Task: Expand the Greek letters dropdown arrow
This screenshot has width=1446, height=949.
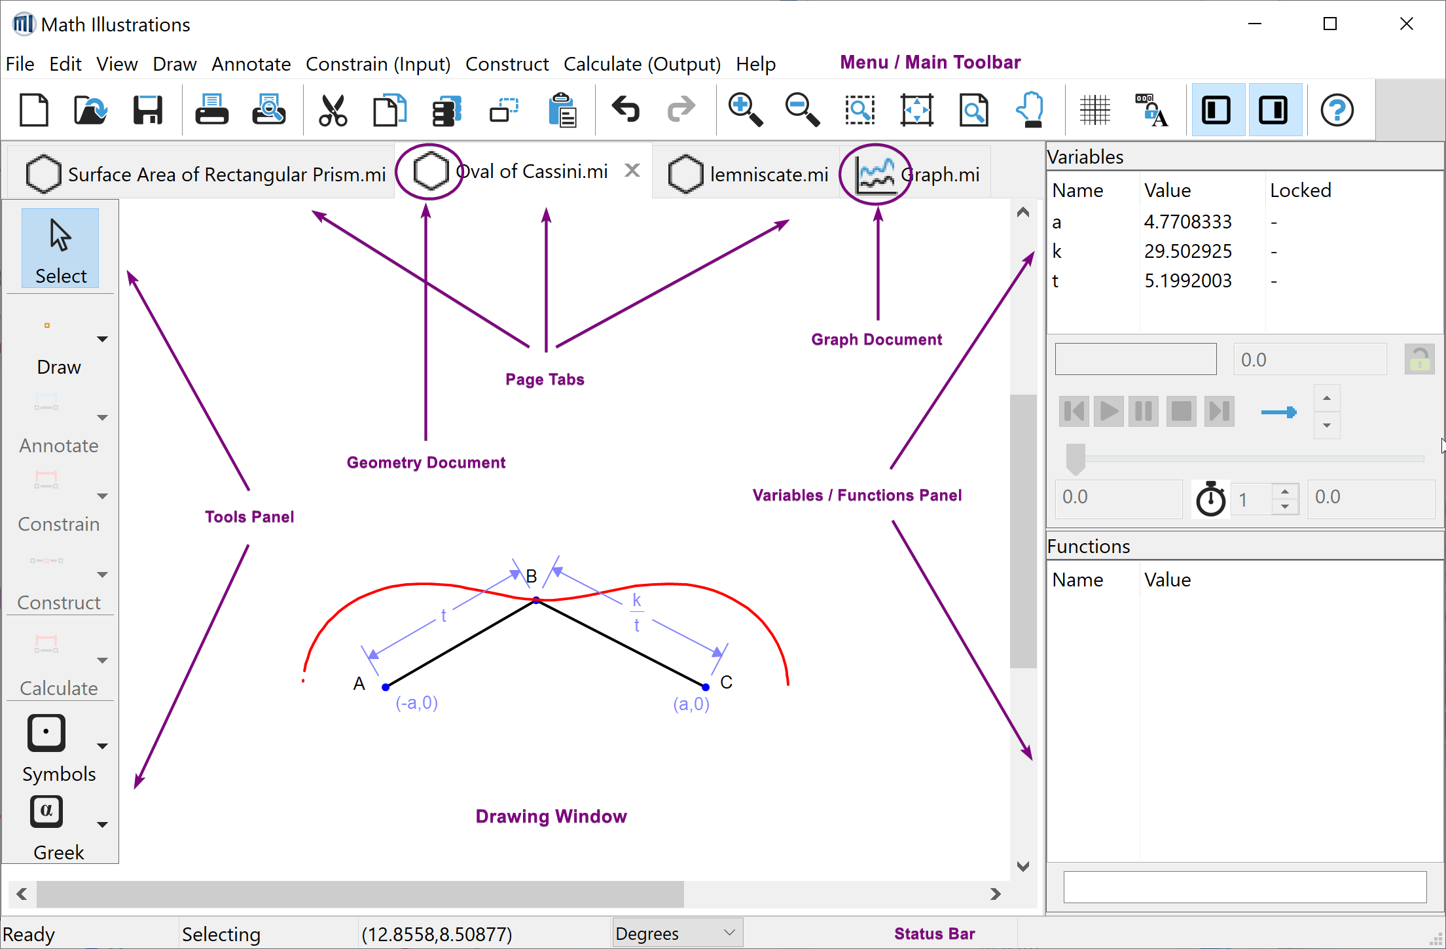Action: [x=102, y=825]
